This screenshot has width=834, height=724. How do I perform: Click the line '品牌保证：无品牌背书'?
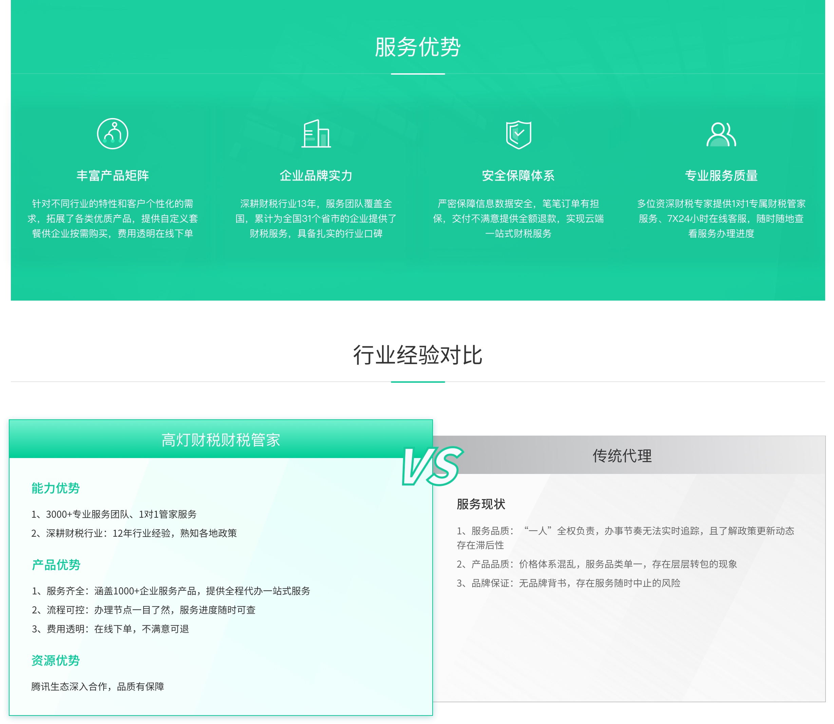point(569,583)
